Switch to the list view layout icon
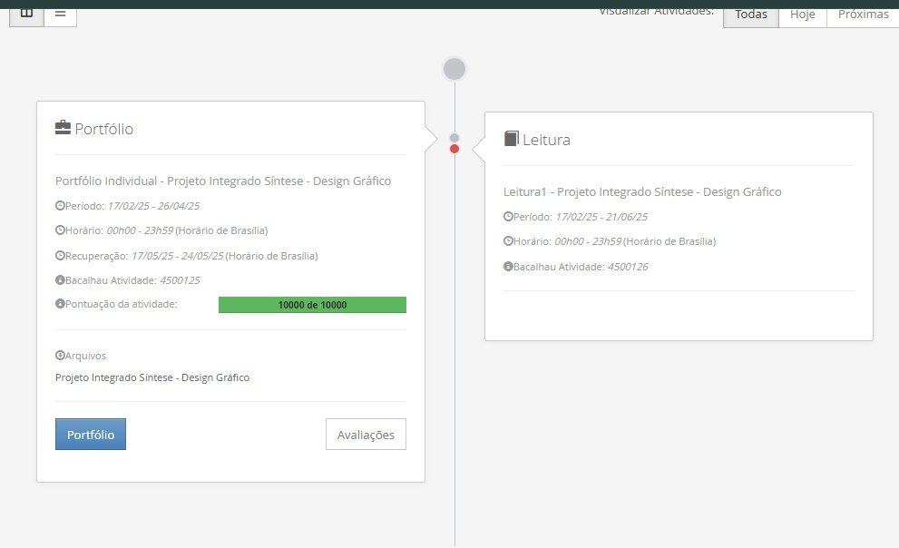The height and width of the screenshot is (548, 899). pyautogui.click(x=60, y=14)
